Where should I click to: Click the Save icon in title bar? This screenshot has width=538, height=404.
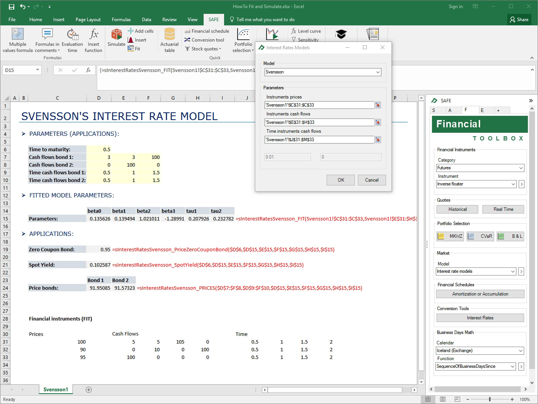12,7
